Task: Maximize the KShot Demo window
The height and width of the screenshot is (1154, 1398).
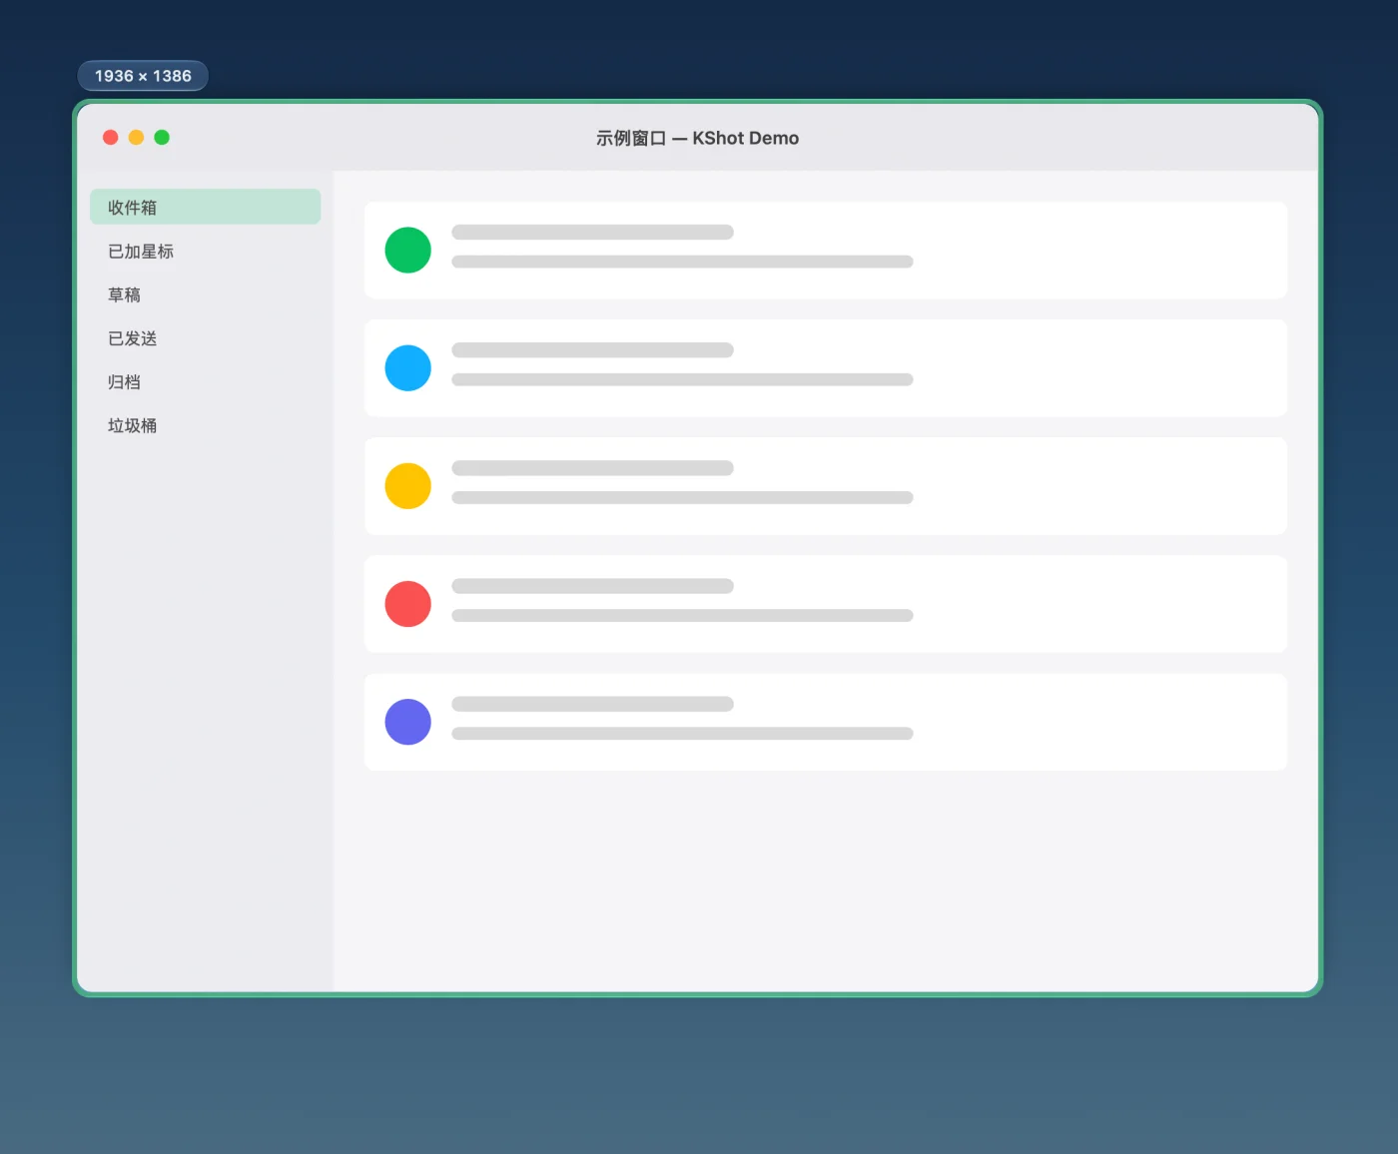Action: click(x=162, y=138)
